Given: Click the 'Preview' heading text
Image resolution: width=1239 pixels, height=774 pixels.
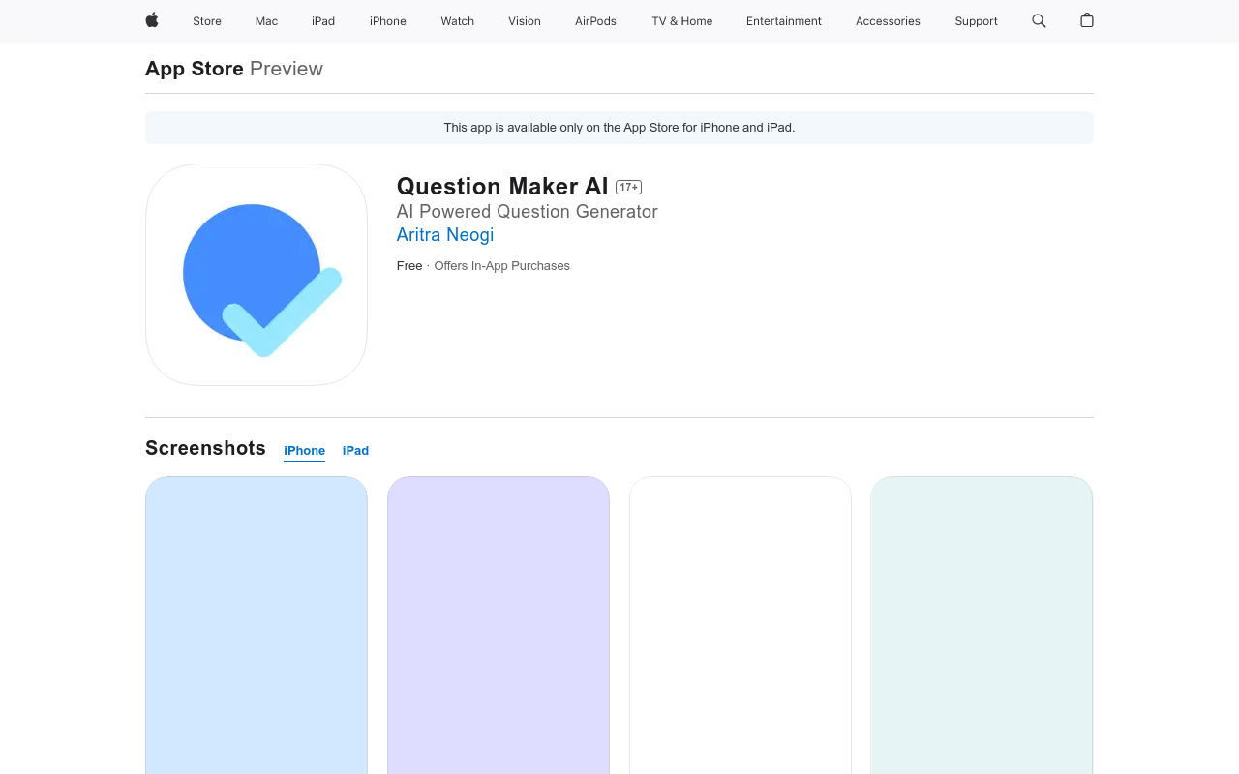Looking at the screenshot, I should coord(287,69).
